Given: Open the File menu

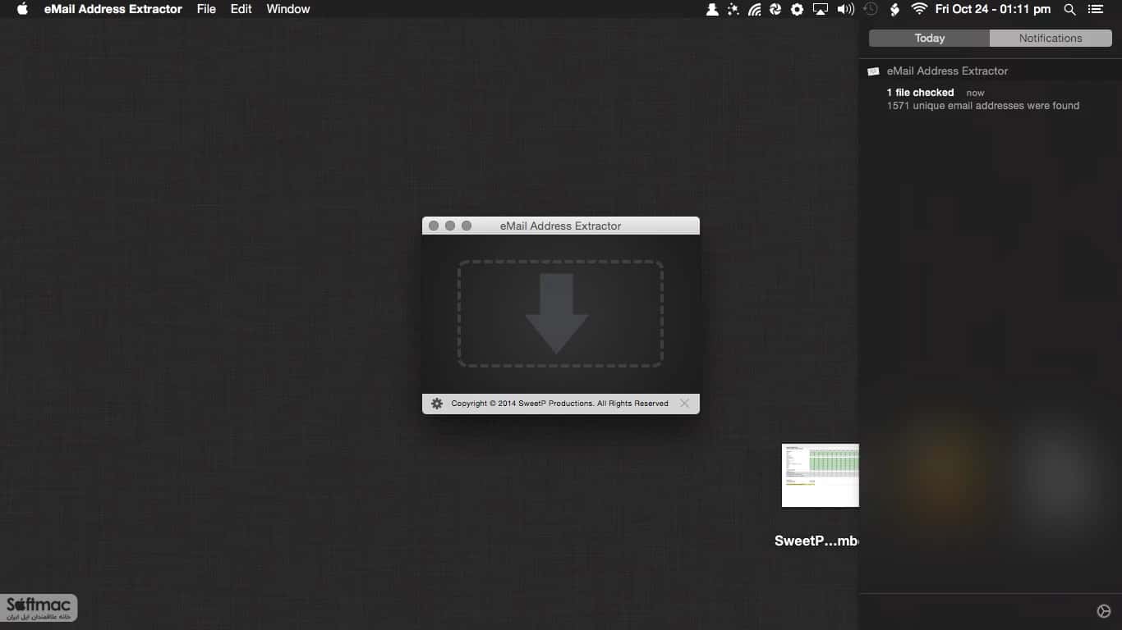Looking at the screenshot, I should click(206, 9).
